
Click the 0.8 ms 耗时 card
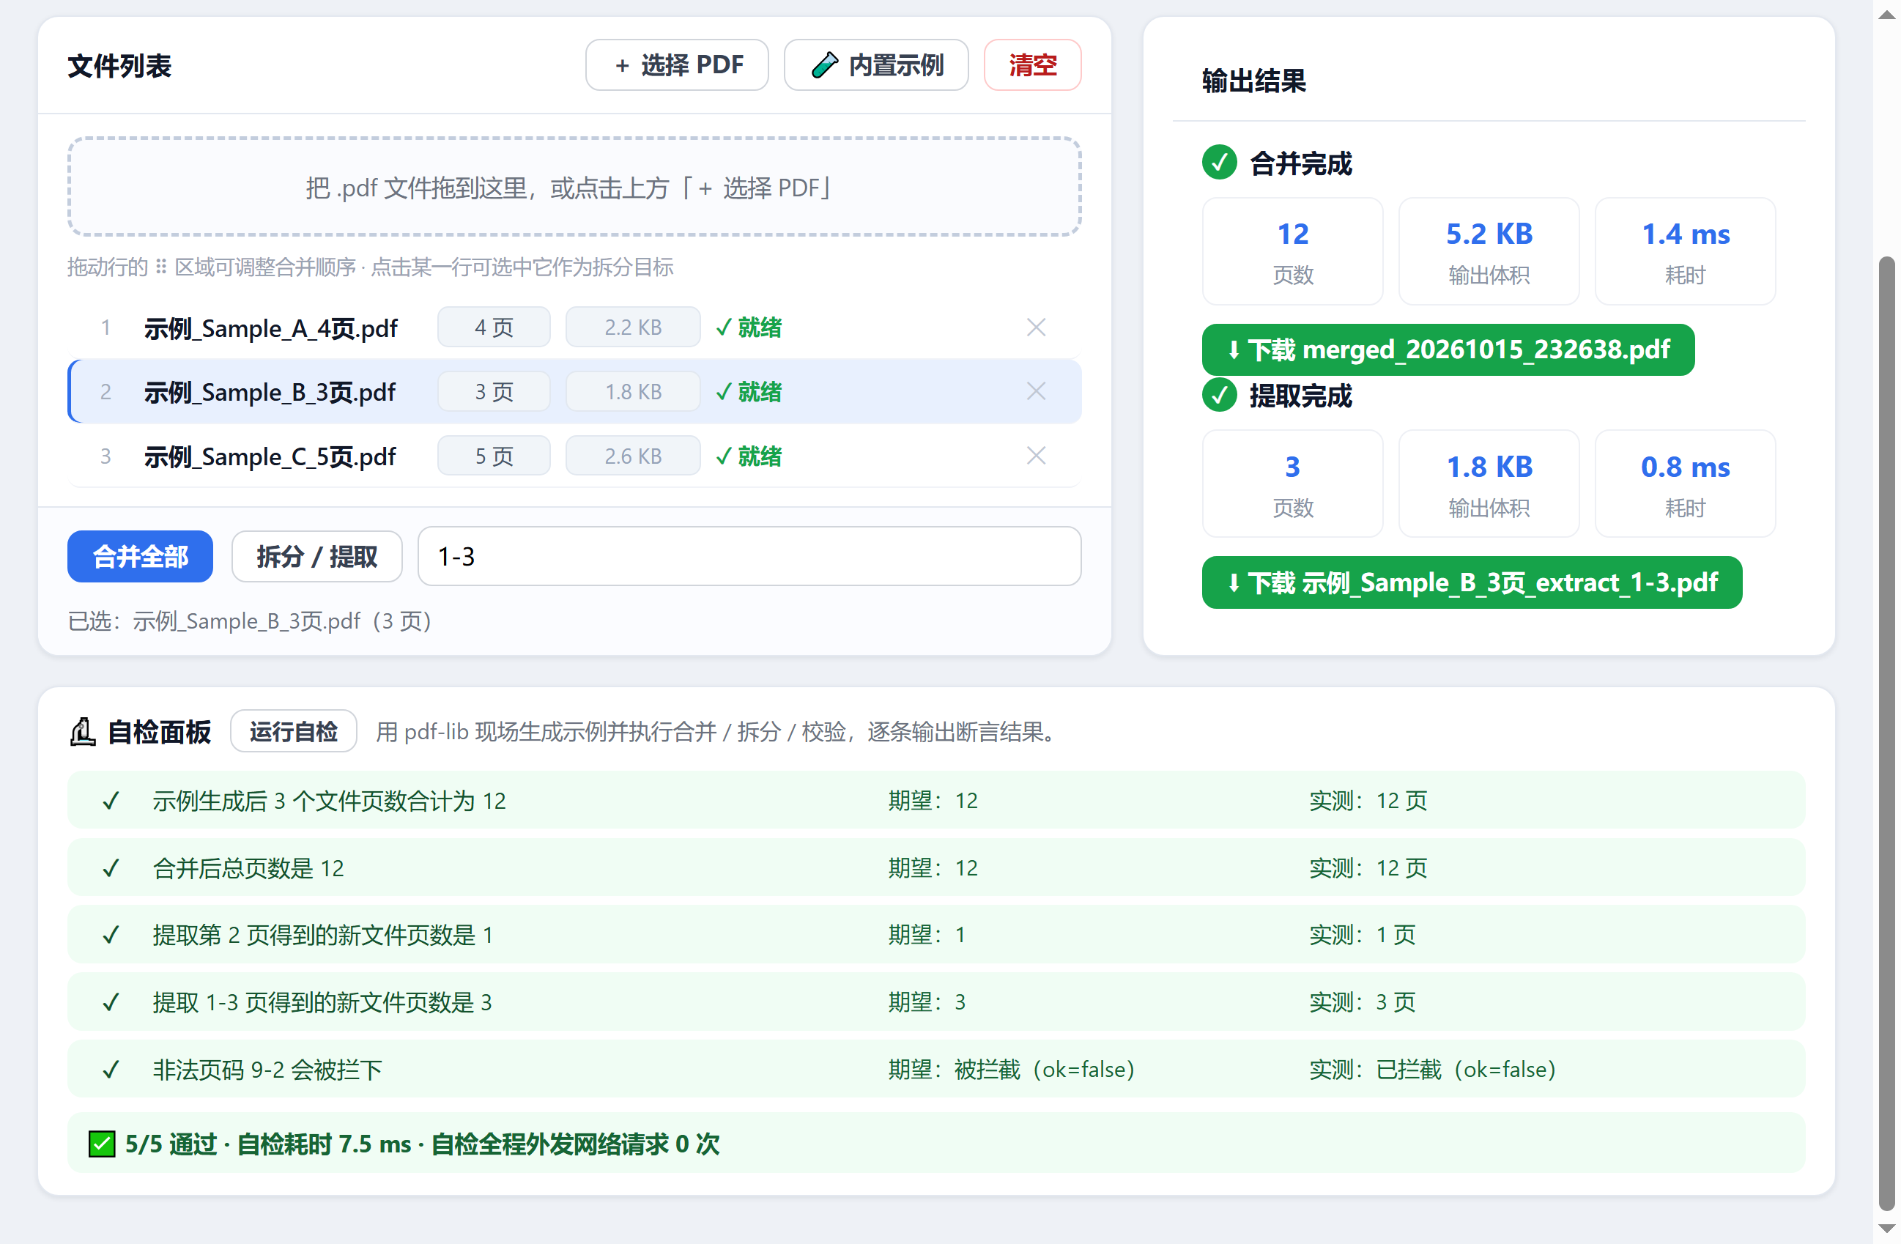[x=1685, y=484]
